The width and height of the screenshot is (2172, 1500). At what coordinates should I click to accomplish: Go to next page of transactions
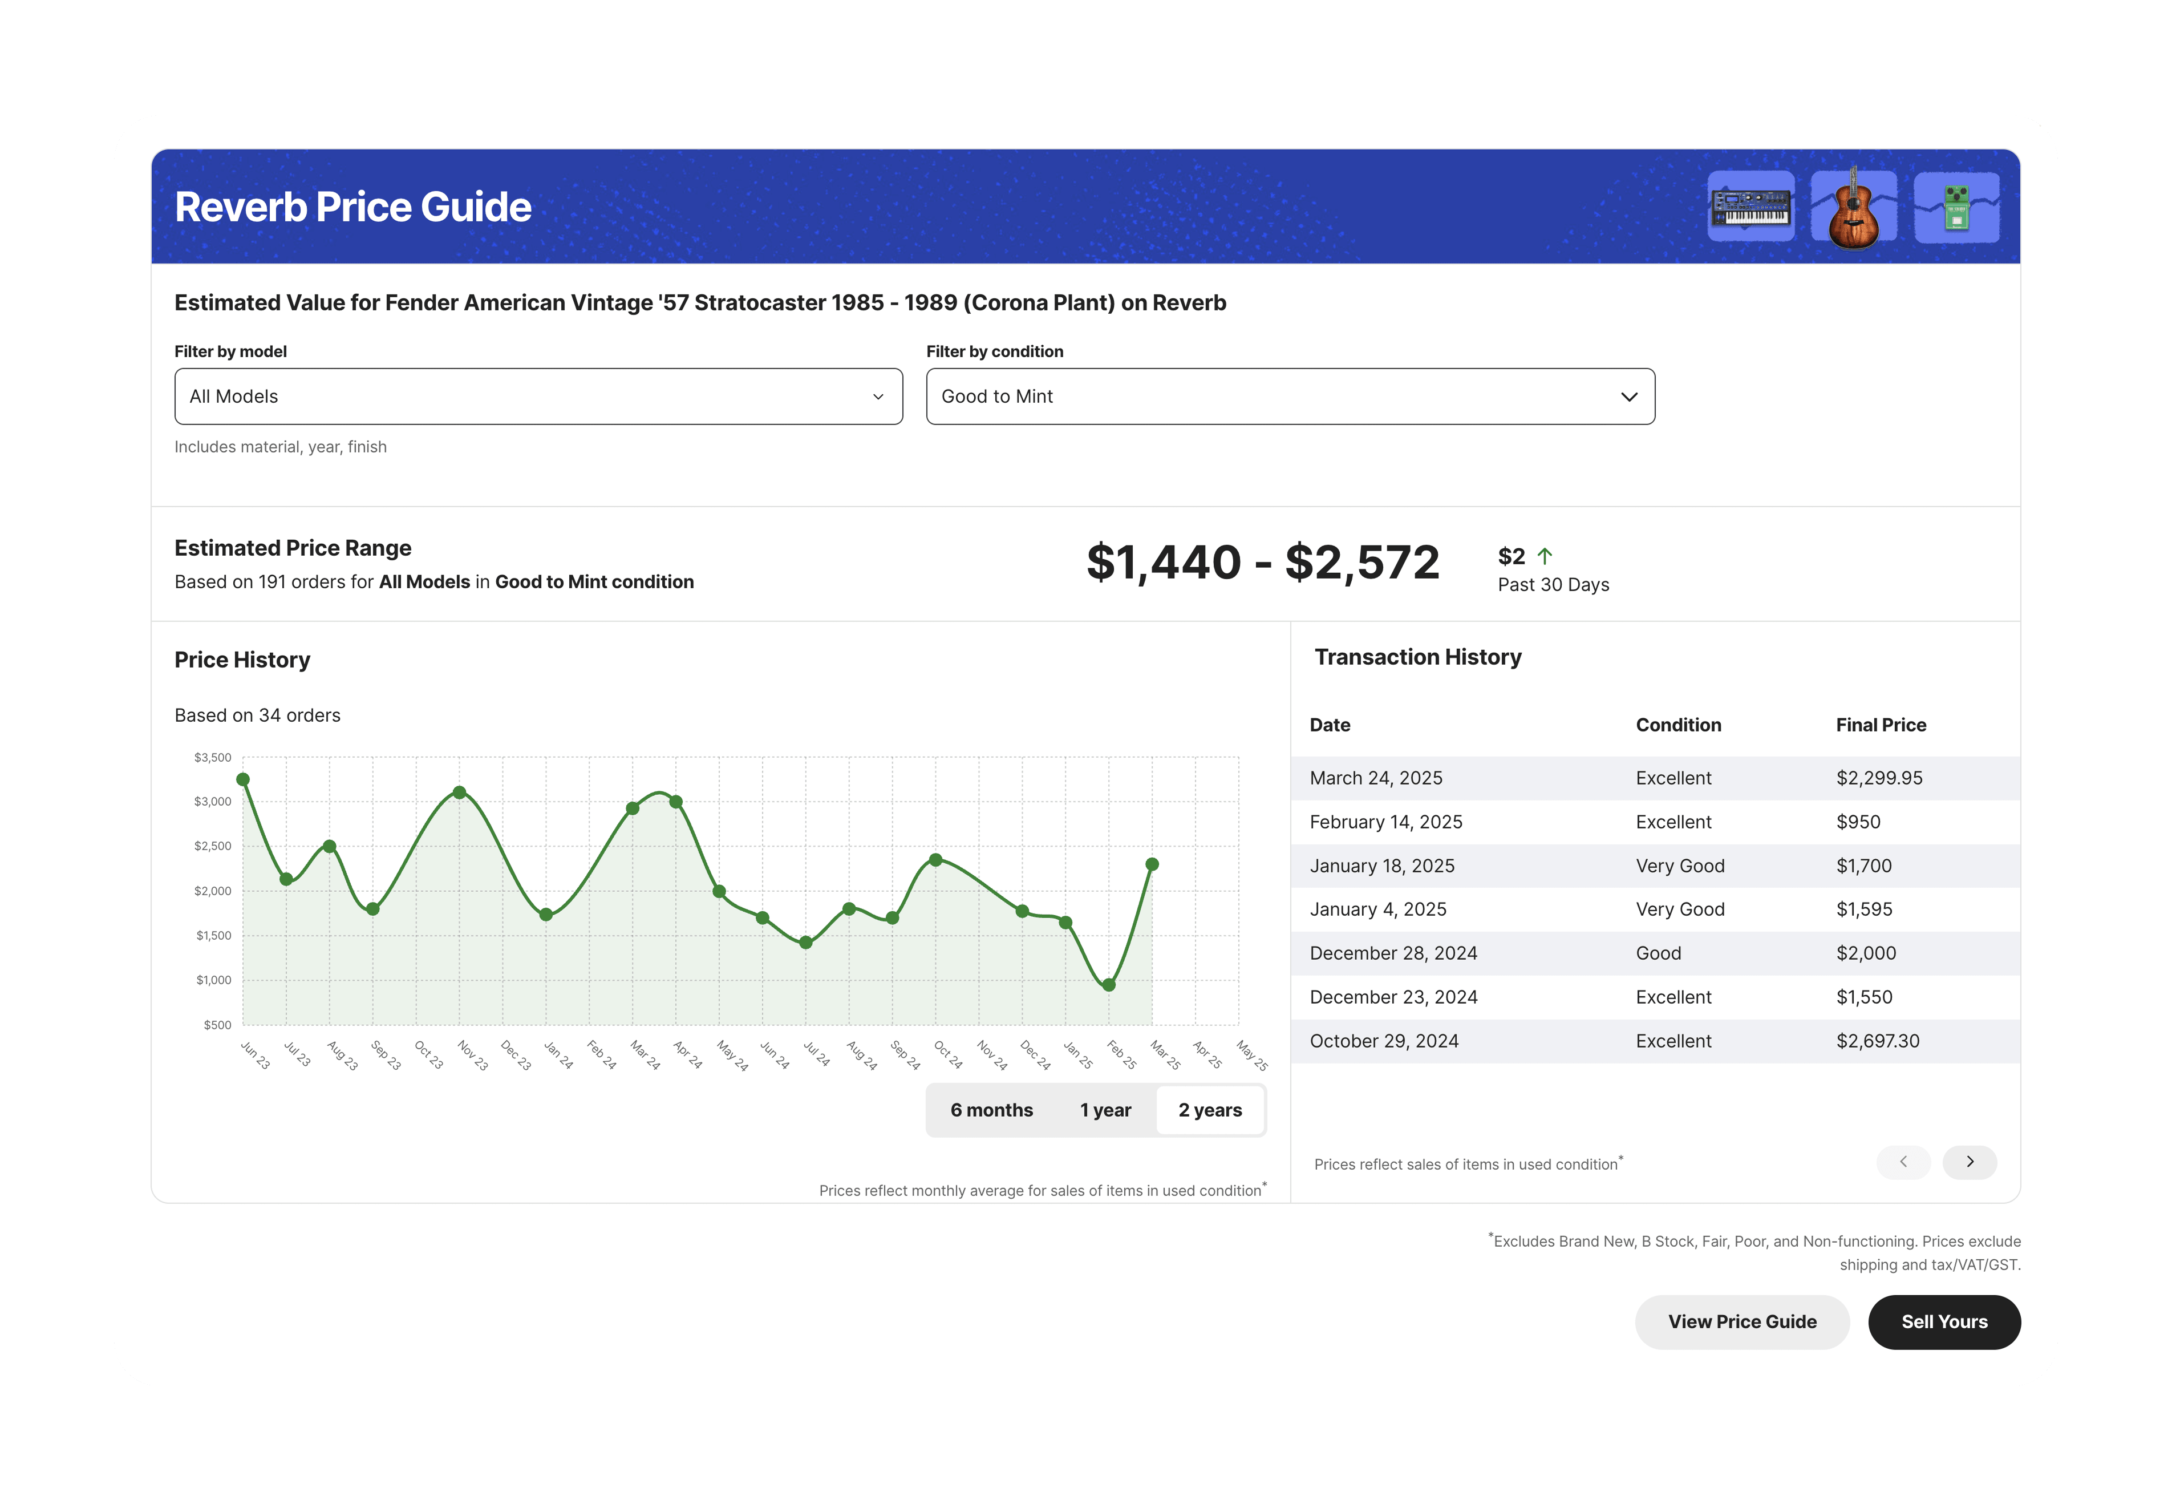1970,1163
